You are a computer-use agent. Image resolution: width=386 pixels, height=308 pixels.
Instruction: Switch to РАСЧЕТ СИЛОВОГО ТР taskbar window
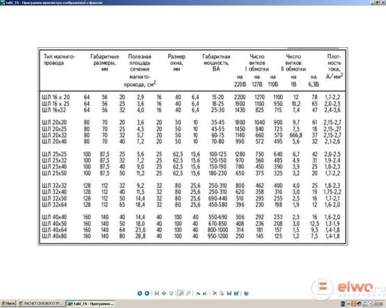pyautogui.click(x=41, y=304)
